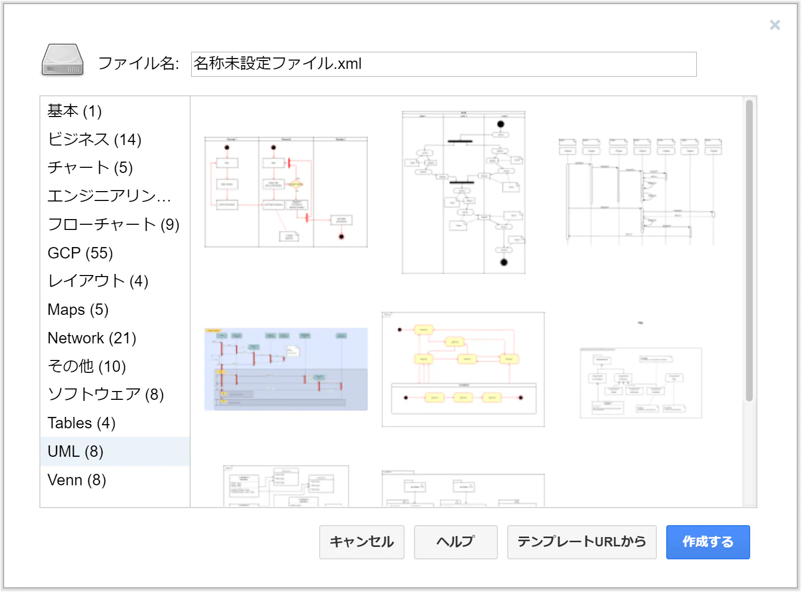The image size is (803, 593).
Task: Click the file name input field
Action: pos(443,64)
